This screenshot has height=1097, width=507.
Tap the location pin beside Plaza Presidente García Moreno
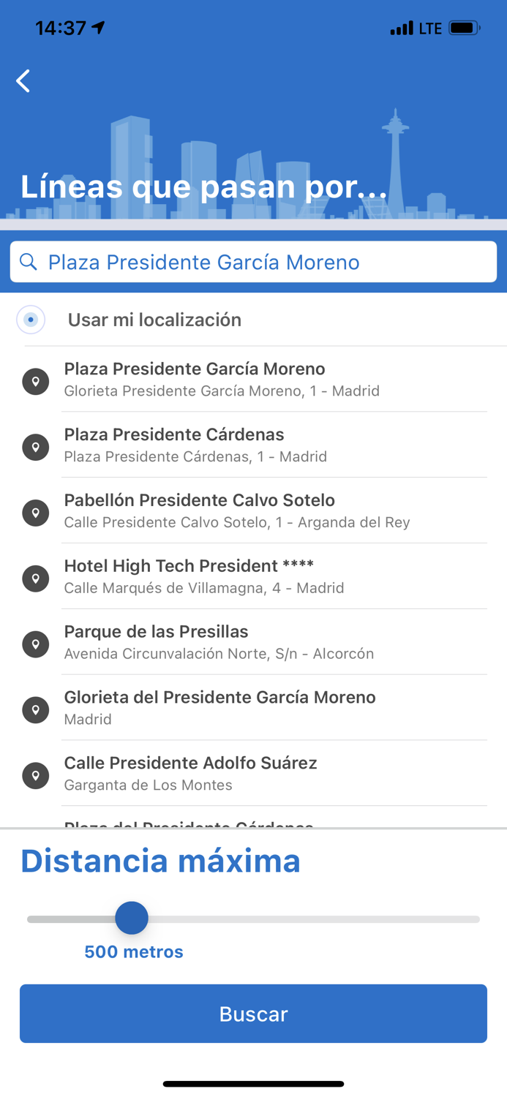pyautogui.click(x=35, y=381)
